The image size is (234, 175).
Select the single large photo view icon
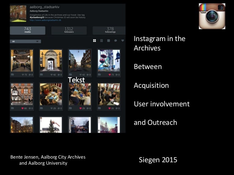108,41
